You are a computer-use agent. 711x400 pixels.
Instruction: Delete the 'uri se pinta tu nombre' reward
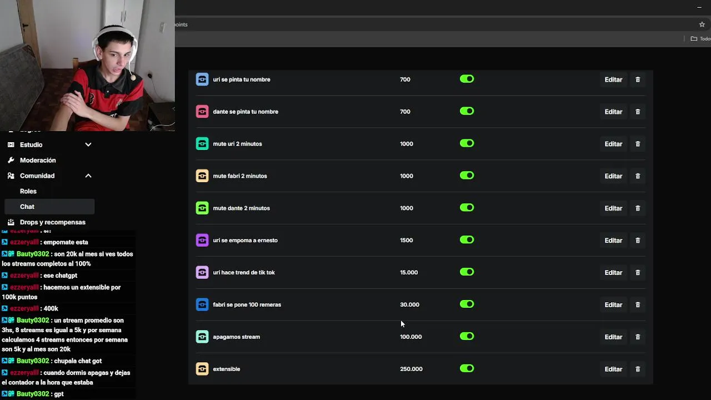(x=638, y=79)
